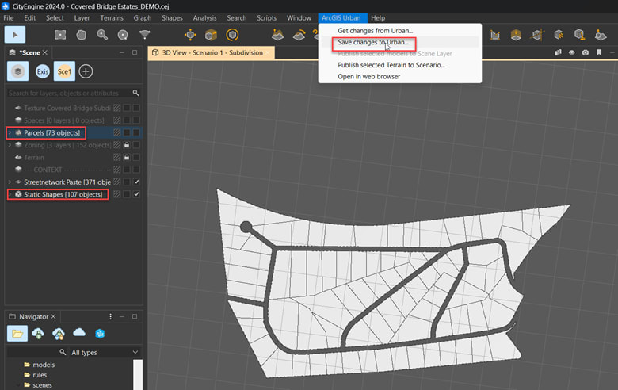Switch to the Sce1 scenario
This screenshot has width=618, height=390.
point(64,71)
